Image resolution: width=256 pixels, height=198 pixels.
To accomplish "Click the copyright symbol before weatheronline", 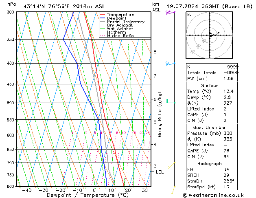I will point(186,195).
